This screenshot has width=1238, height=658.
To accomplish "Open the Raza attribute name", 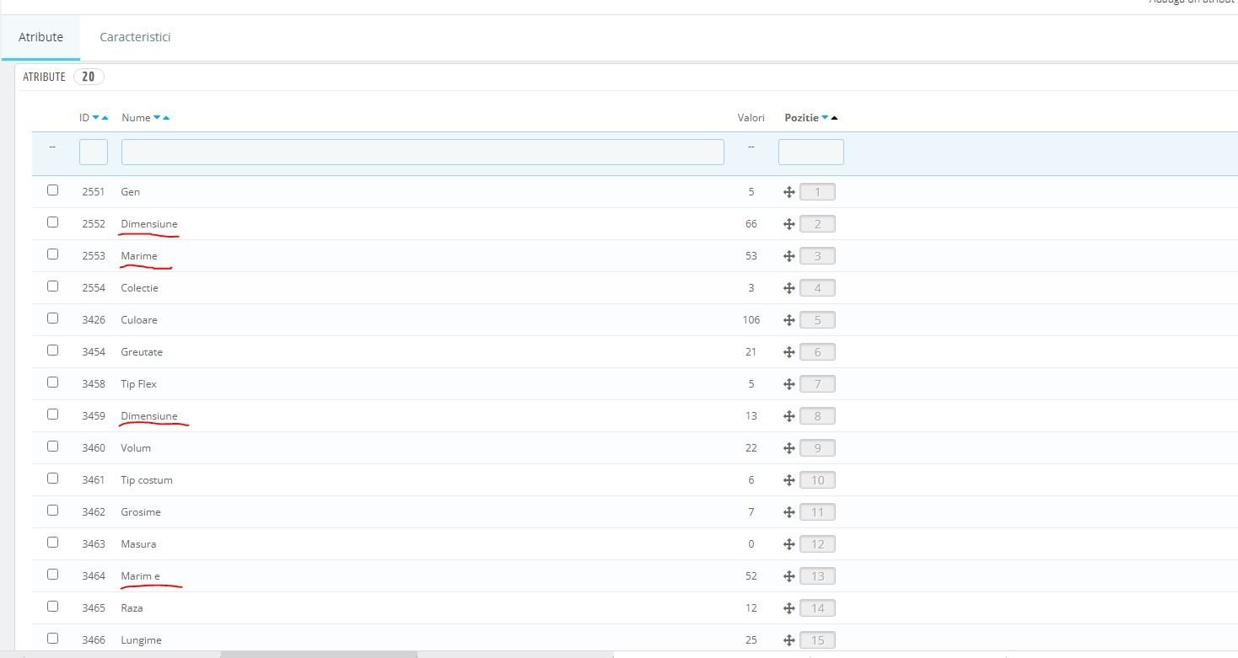I will point(132,608).
